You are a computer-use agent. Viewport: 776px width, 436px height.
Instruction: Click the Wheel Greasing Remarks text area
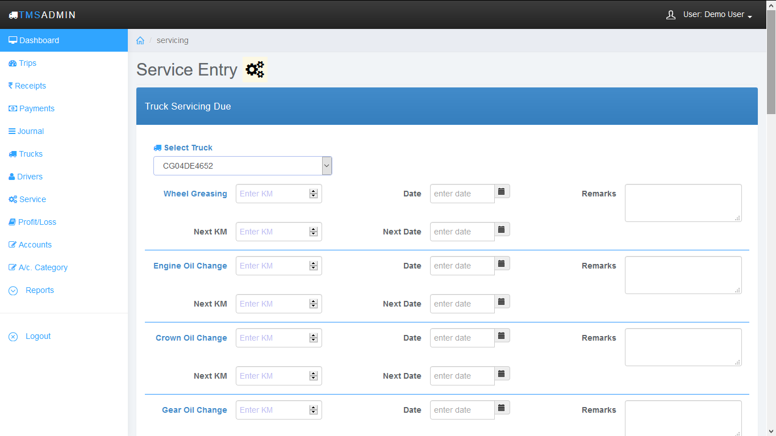(683, 203)
